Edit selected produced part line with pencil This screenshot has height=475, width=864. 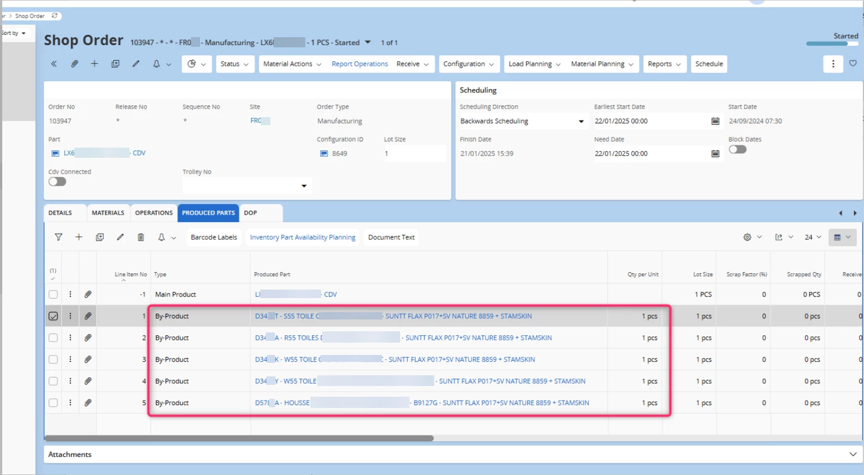tap(120, 237)
